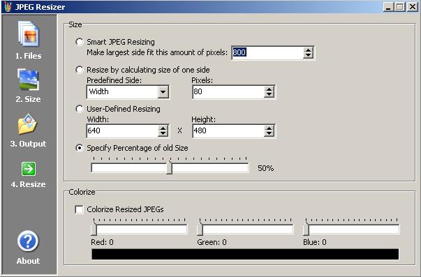Open the 3. Output folder icon
This screenshot has height=277, width=421.
point(28,124)
